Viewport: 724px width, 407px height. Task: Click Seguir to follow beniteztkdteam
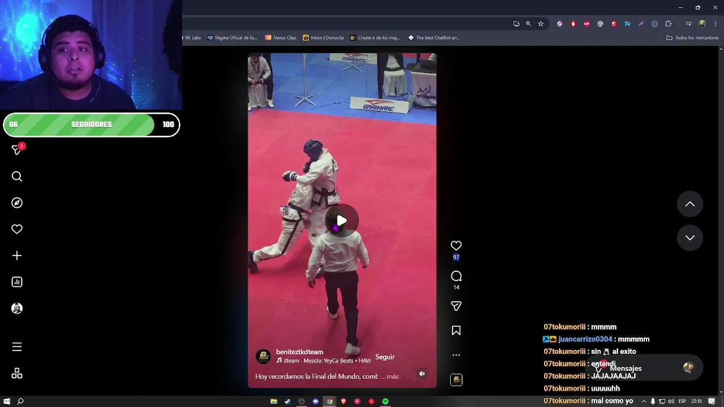pyautogui.click(x=385, y=357)
